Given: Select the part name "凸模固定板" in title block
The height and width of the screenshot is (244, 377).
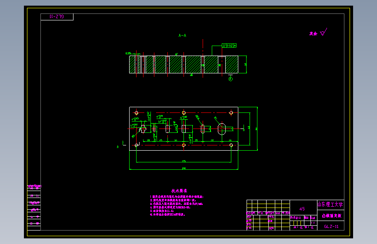Looking at the screenshot, I should [331, 216].
